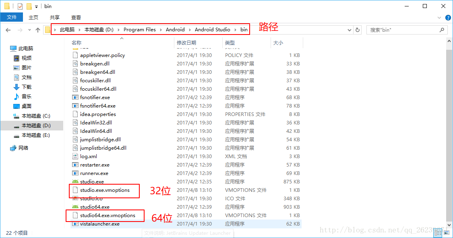This screenshot has height=238, width=453.
Task: Expand the chevron after Android Studio breadcrumb
Action: 236,30
